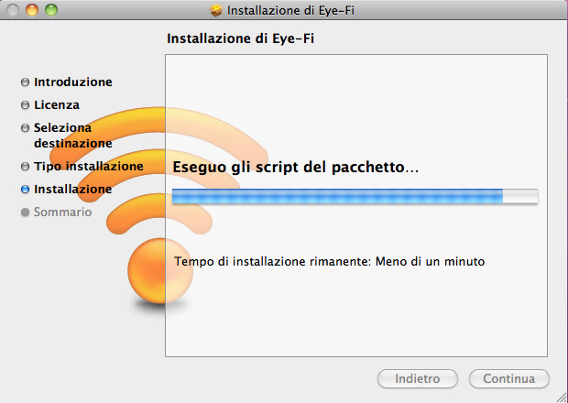Screen dimensions: 568x403
Task: Click the orange Eye-Fi logo sphere
Action: pos(160,271)
